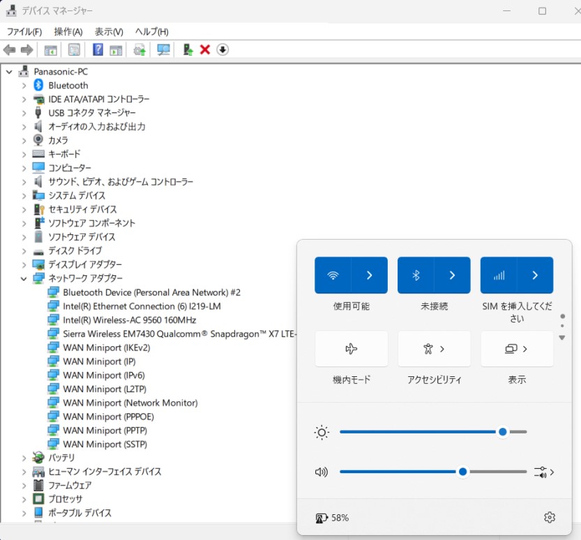Click the Properties toolbar icon
This screenshot has width=581, height=540.
point(74,49)
